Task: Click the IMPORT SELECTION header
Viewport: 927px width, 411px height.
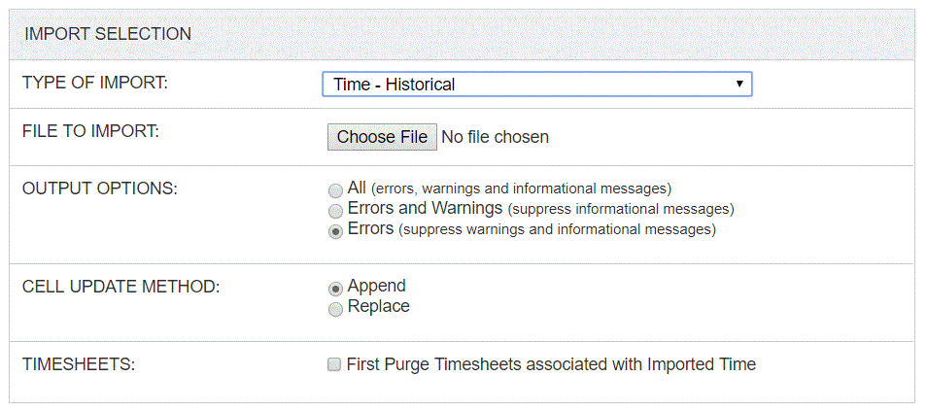Action: tap(108, 34)
